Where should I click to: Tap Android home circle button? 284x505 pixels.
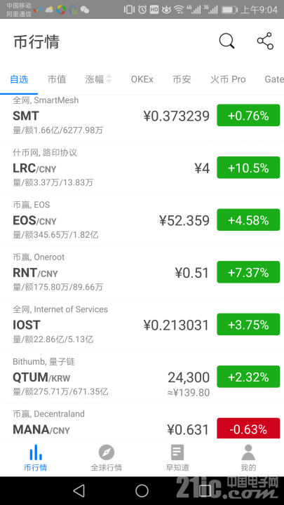coord(142,490)
